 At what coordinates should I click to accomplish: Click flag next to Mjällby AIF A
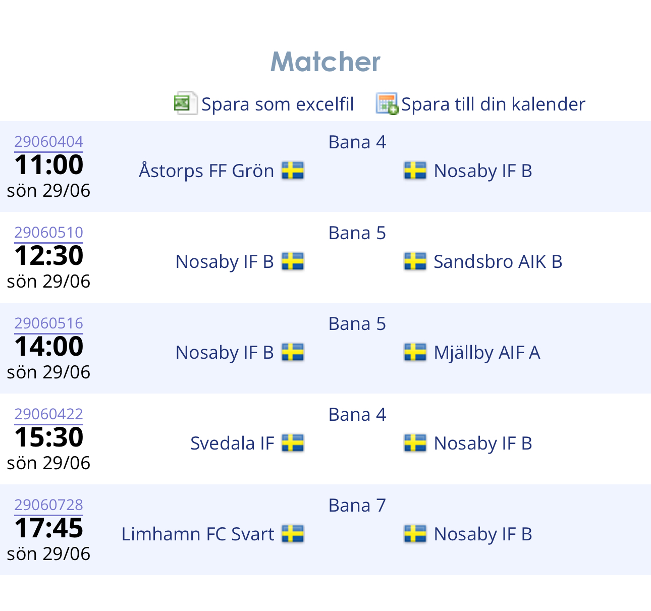point(415,352)
